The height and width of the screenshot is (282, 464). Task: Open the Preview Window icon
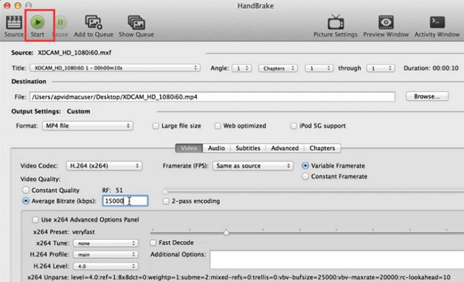[386, 22]
